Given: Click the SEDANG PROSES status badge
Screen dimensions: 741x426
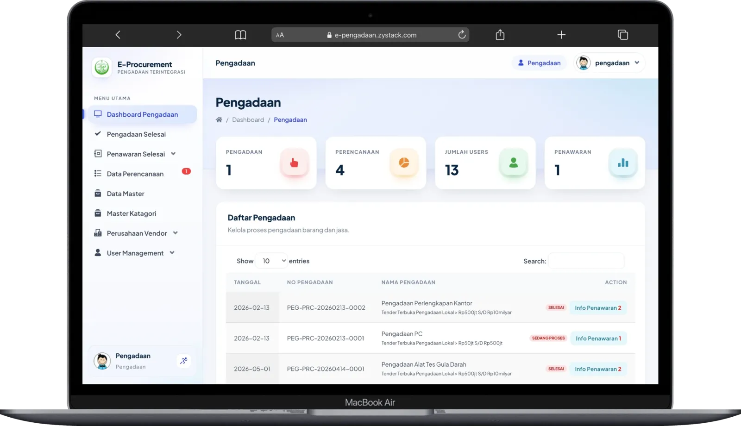Looking at the screenshot, I should click(x=548, y=338).
